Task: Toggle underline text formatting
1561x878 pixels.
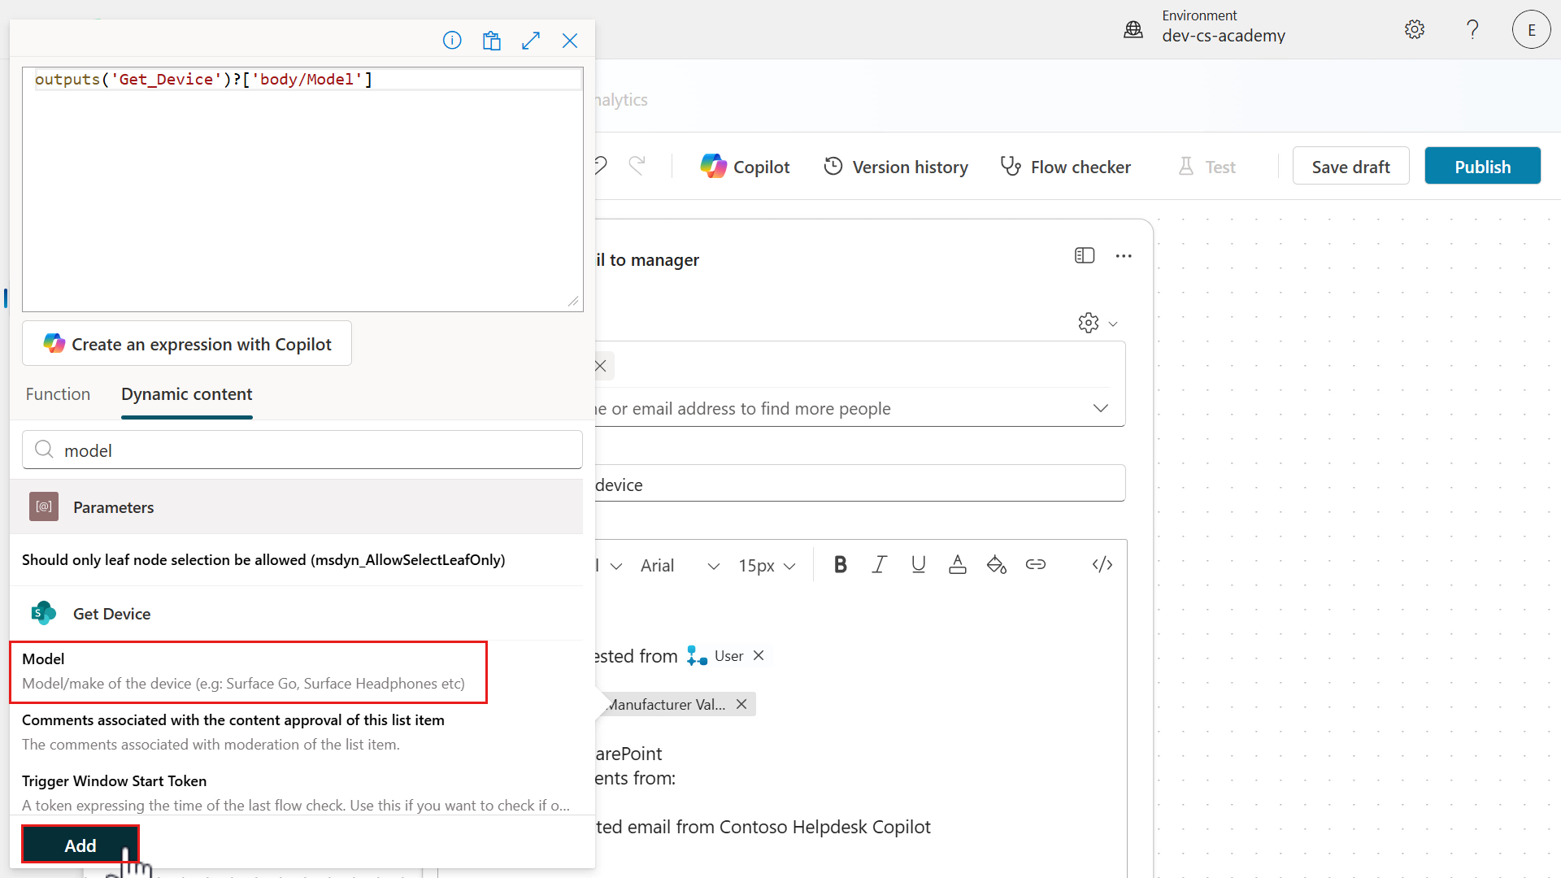Action: pos(918,564)
